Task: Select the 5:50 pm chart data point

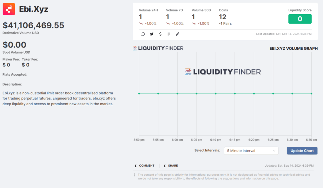Action: [x=139, y=94]
